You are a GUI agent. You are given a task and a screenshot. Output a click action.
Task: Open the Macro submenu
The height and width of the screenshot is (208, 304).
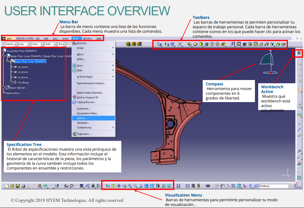pyautogui.click(x=80, y=54)
